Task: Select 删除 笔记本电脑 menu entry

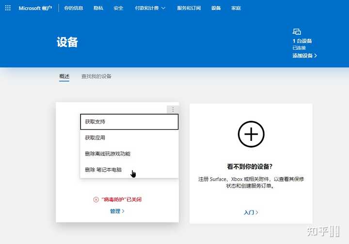Action: point(129,170)
